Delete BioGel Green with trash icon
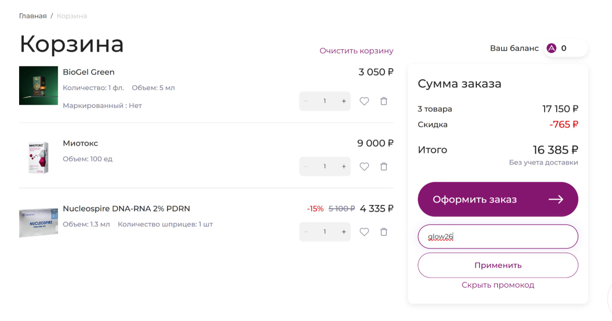 tap(383, 101)
